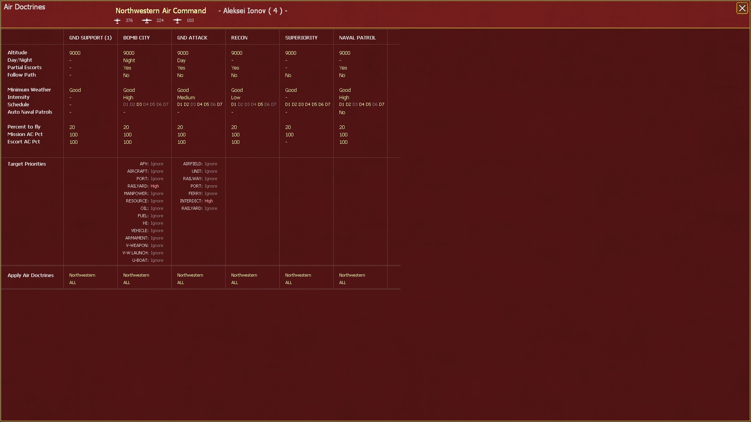Viewport: 751px width, 422px height.
Task: Switch Partial Escorts off for Gnd Attack
Action: [181, 68]
